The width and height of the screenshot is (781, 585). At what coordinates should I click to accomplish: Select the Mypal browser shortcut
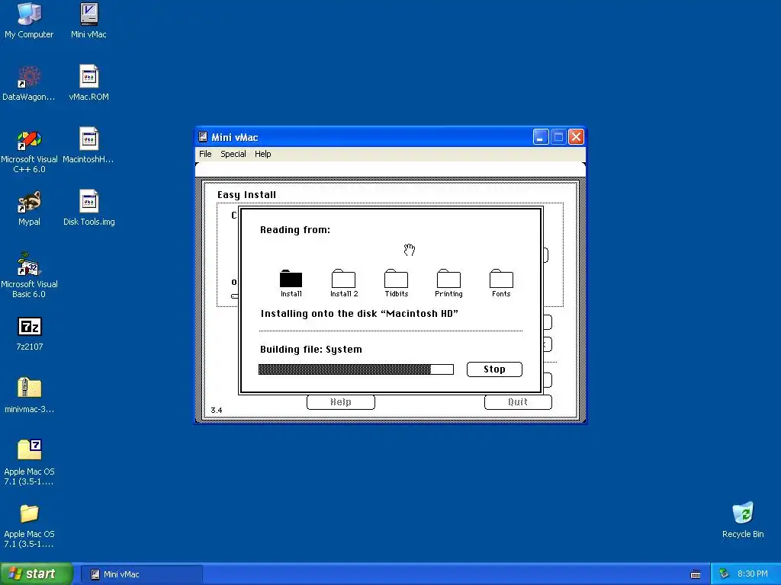point(29,208)
